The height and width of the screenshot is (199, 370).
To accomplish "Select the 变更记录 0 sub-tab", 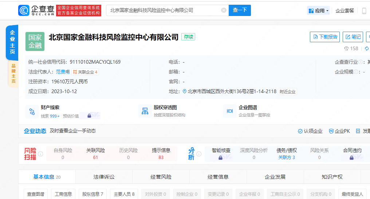I will point(218,194).
